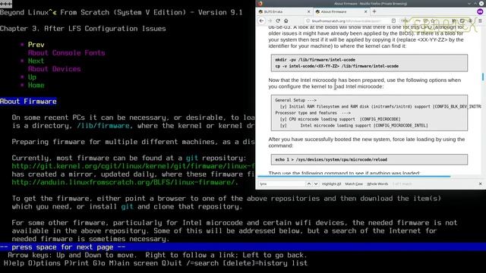Close the BLFS Errata tab
The image size is (486, 273).
tap(308, 11)
